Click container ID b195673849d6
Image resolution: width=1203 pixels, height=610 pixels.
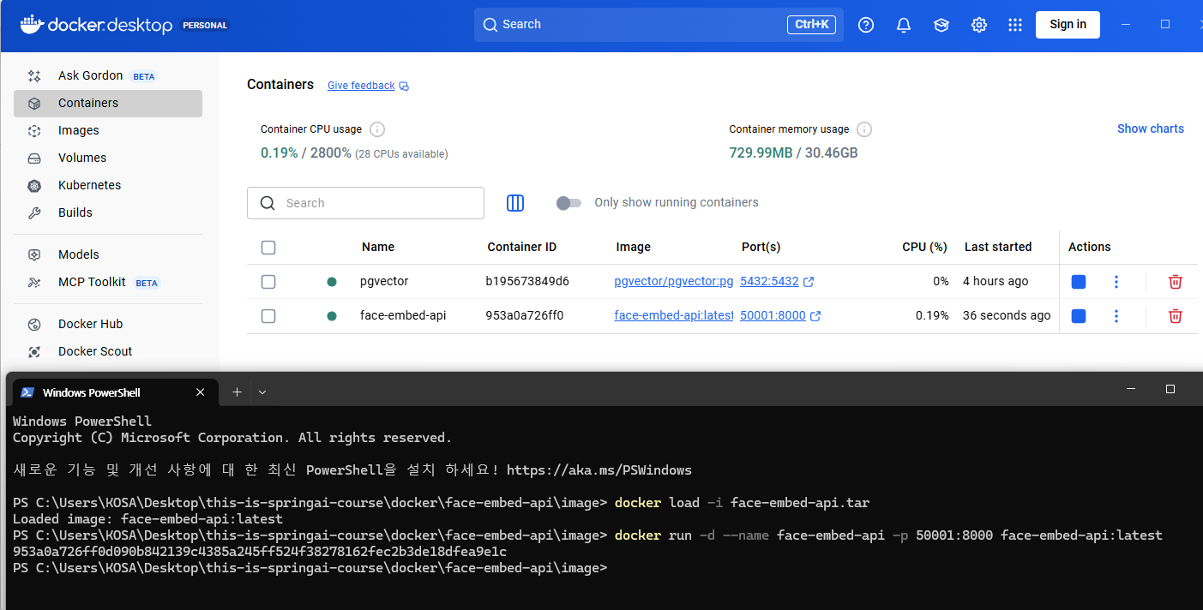[x=527, y=281]
